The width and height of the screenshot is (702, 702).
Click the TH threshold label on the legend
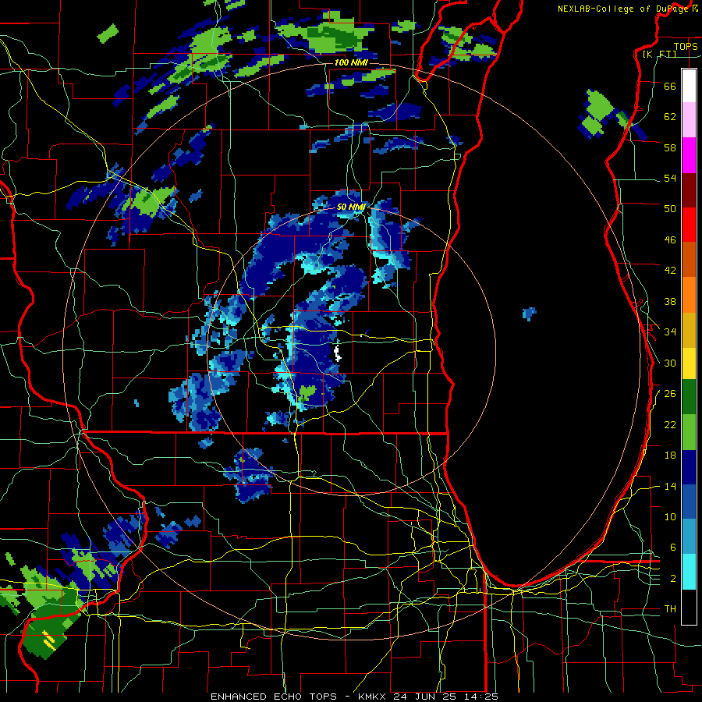point(670,609)
